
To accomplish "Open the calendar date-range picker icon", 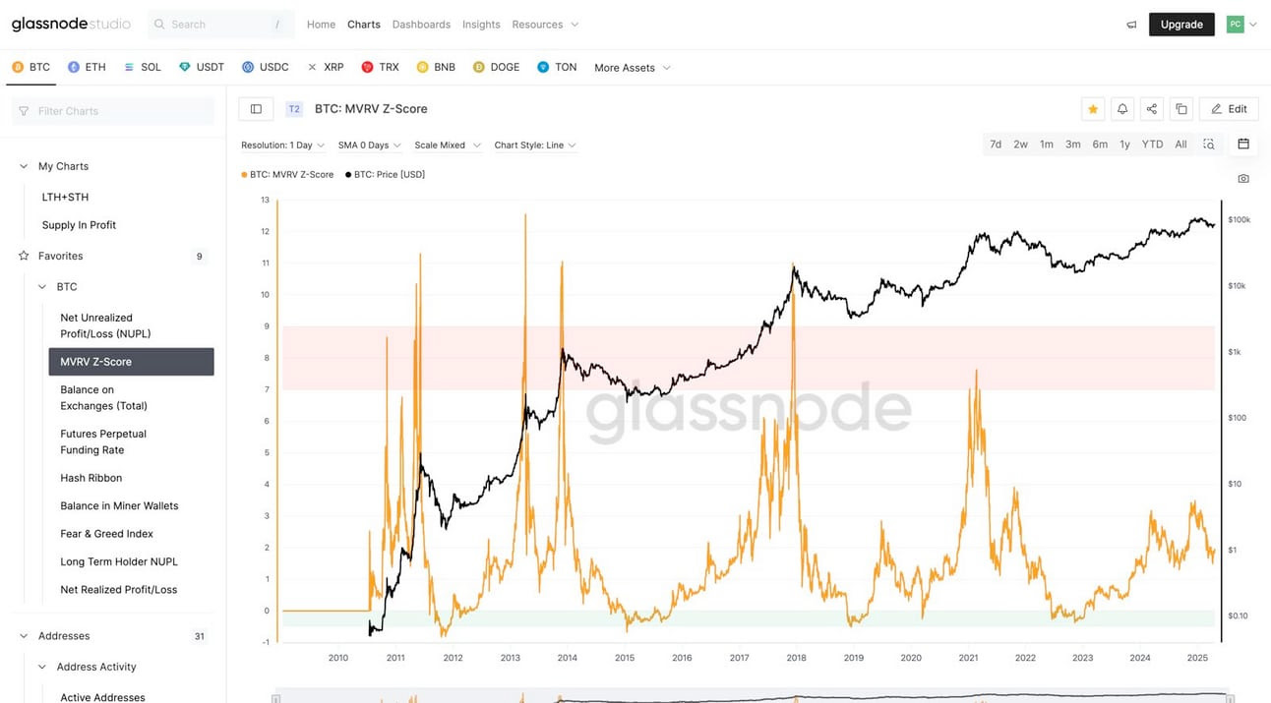I will coord(1242,144).
